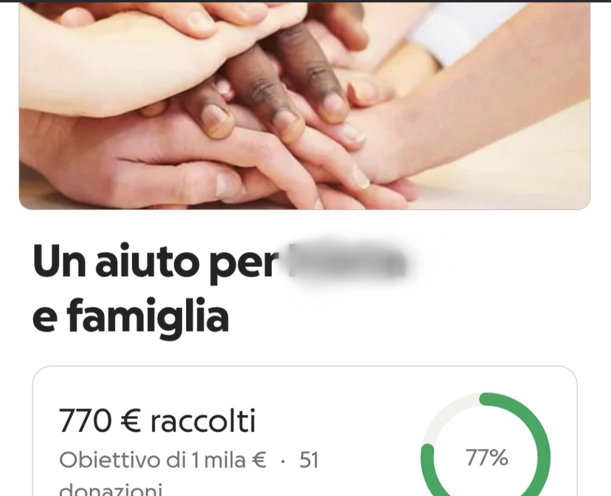Select the fundraising summary card

pos(305,431)
